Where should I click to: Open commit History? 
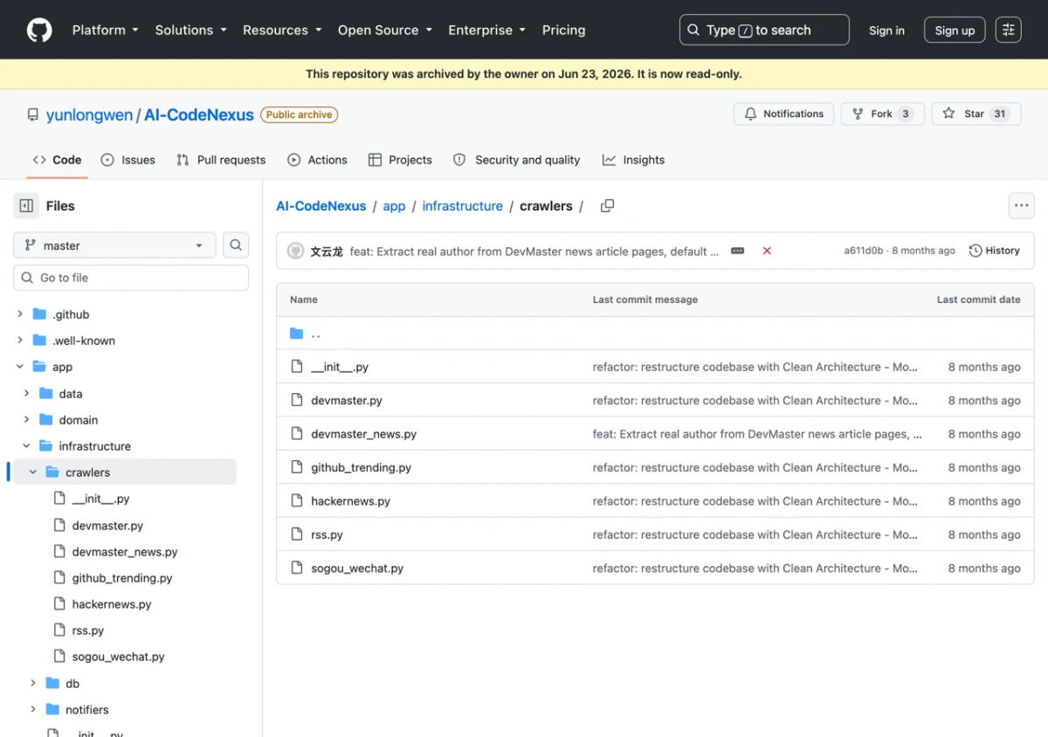(994, 251)
